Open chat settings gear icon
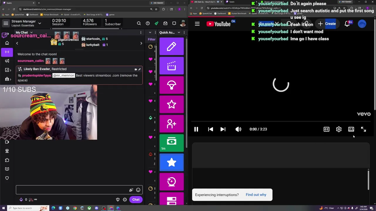Viewport: 376px width, 211px height. (125, 200)
